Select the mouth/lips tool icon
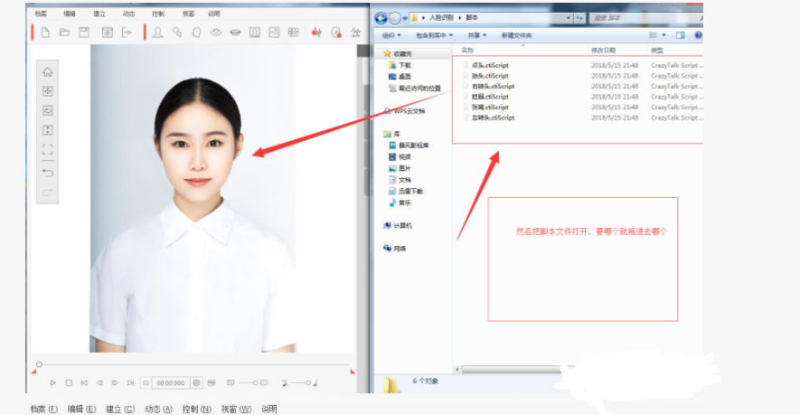This screenshot has width=800, height=415. point(236,33)
